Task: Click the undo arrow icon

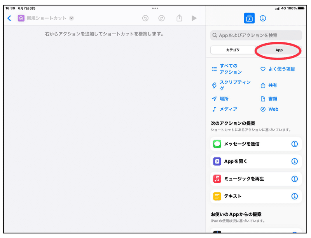Action: tap(145, 18)
